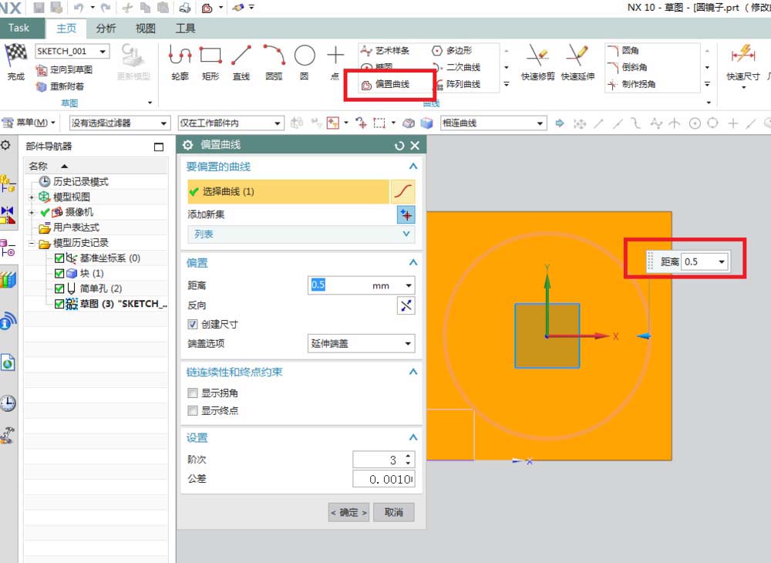
Task: Choose the Conic (二次曲线) tool
Action: [456, 67]
